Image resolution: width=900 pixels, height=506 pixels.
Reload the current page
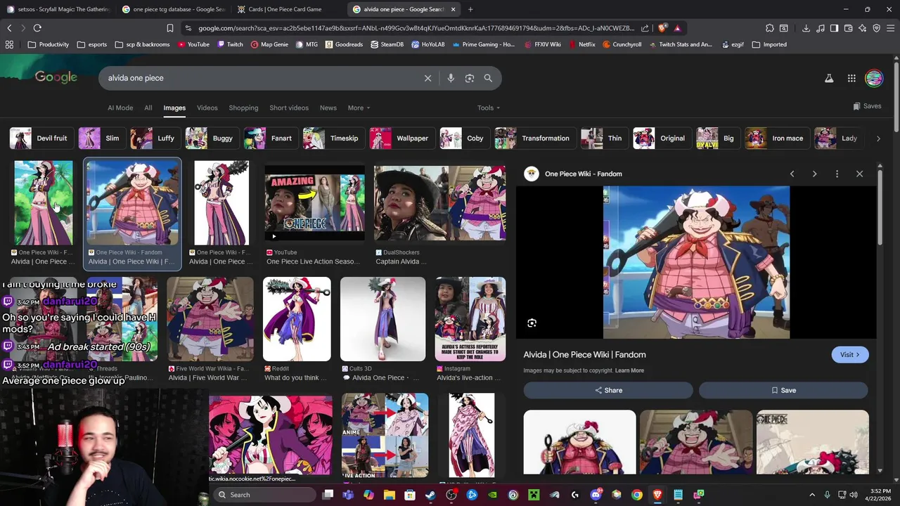37,28
